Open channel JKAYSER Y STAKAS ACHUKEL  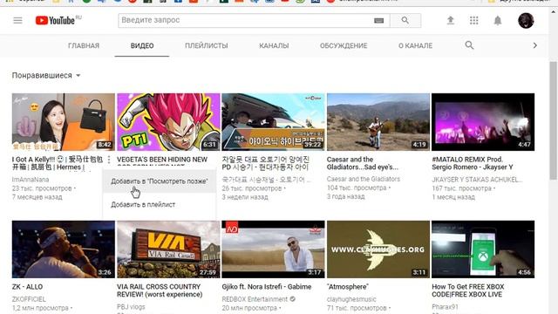pos(477,180)
